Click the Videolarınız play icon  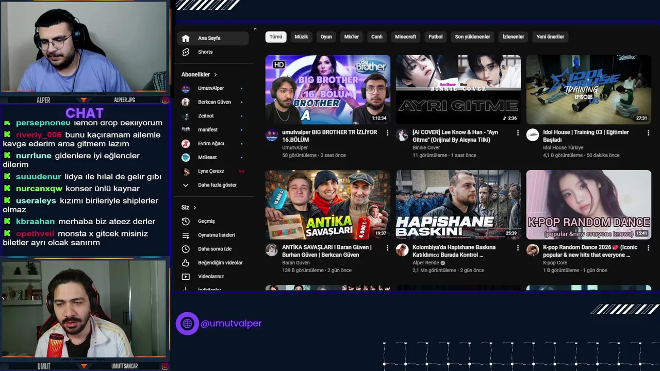coord(186,277)
